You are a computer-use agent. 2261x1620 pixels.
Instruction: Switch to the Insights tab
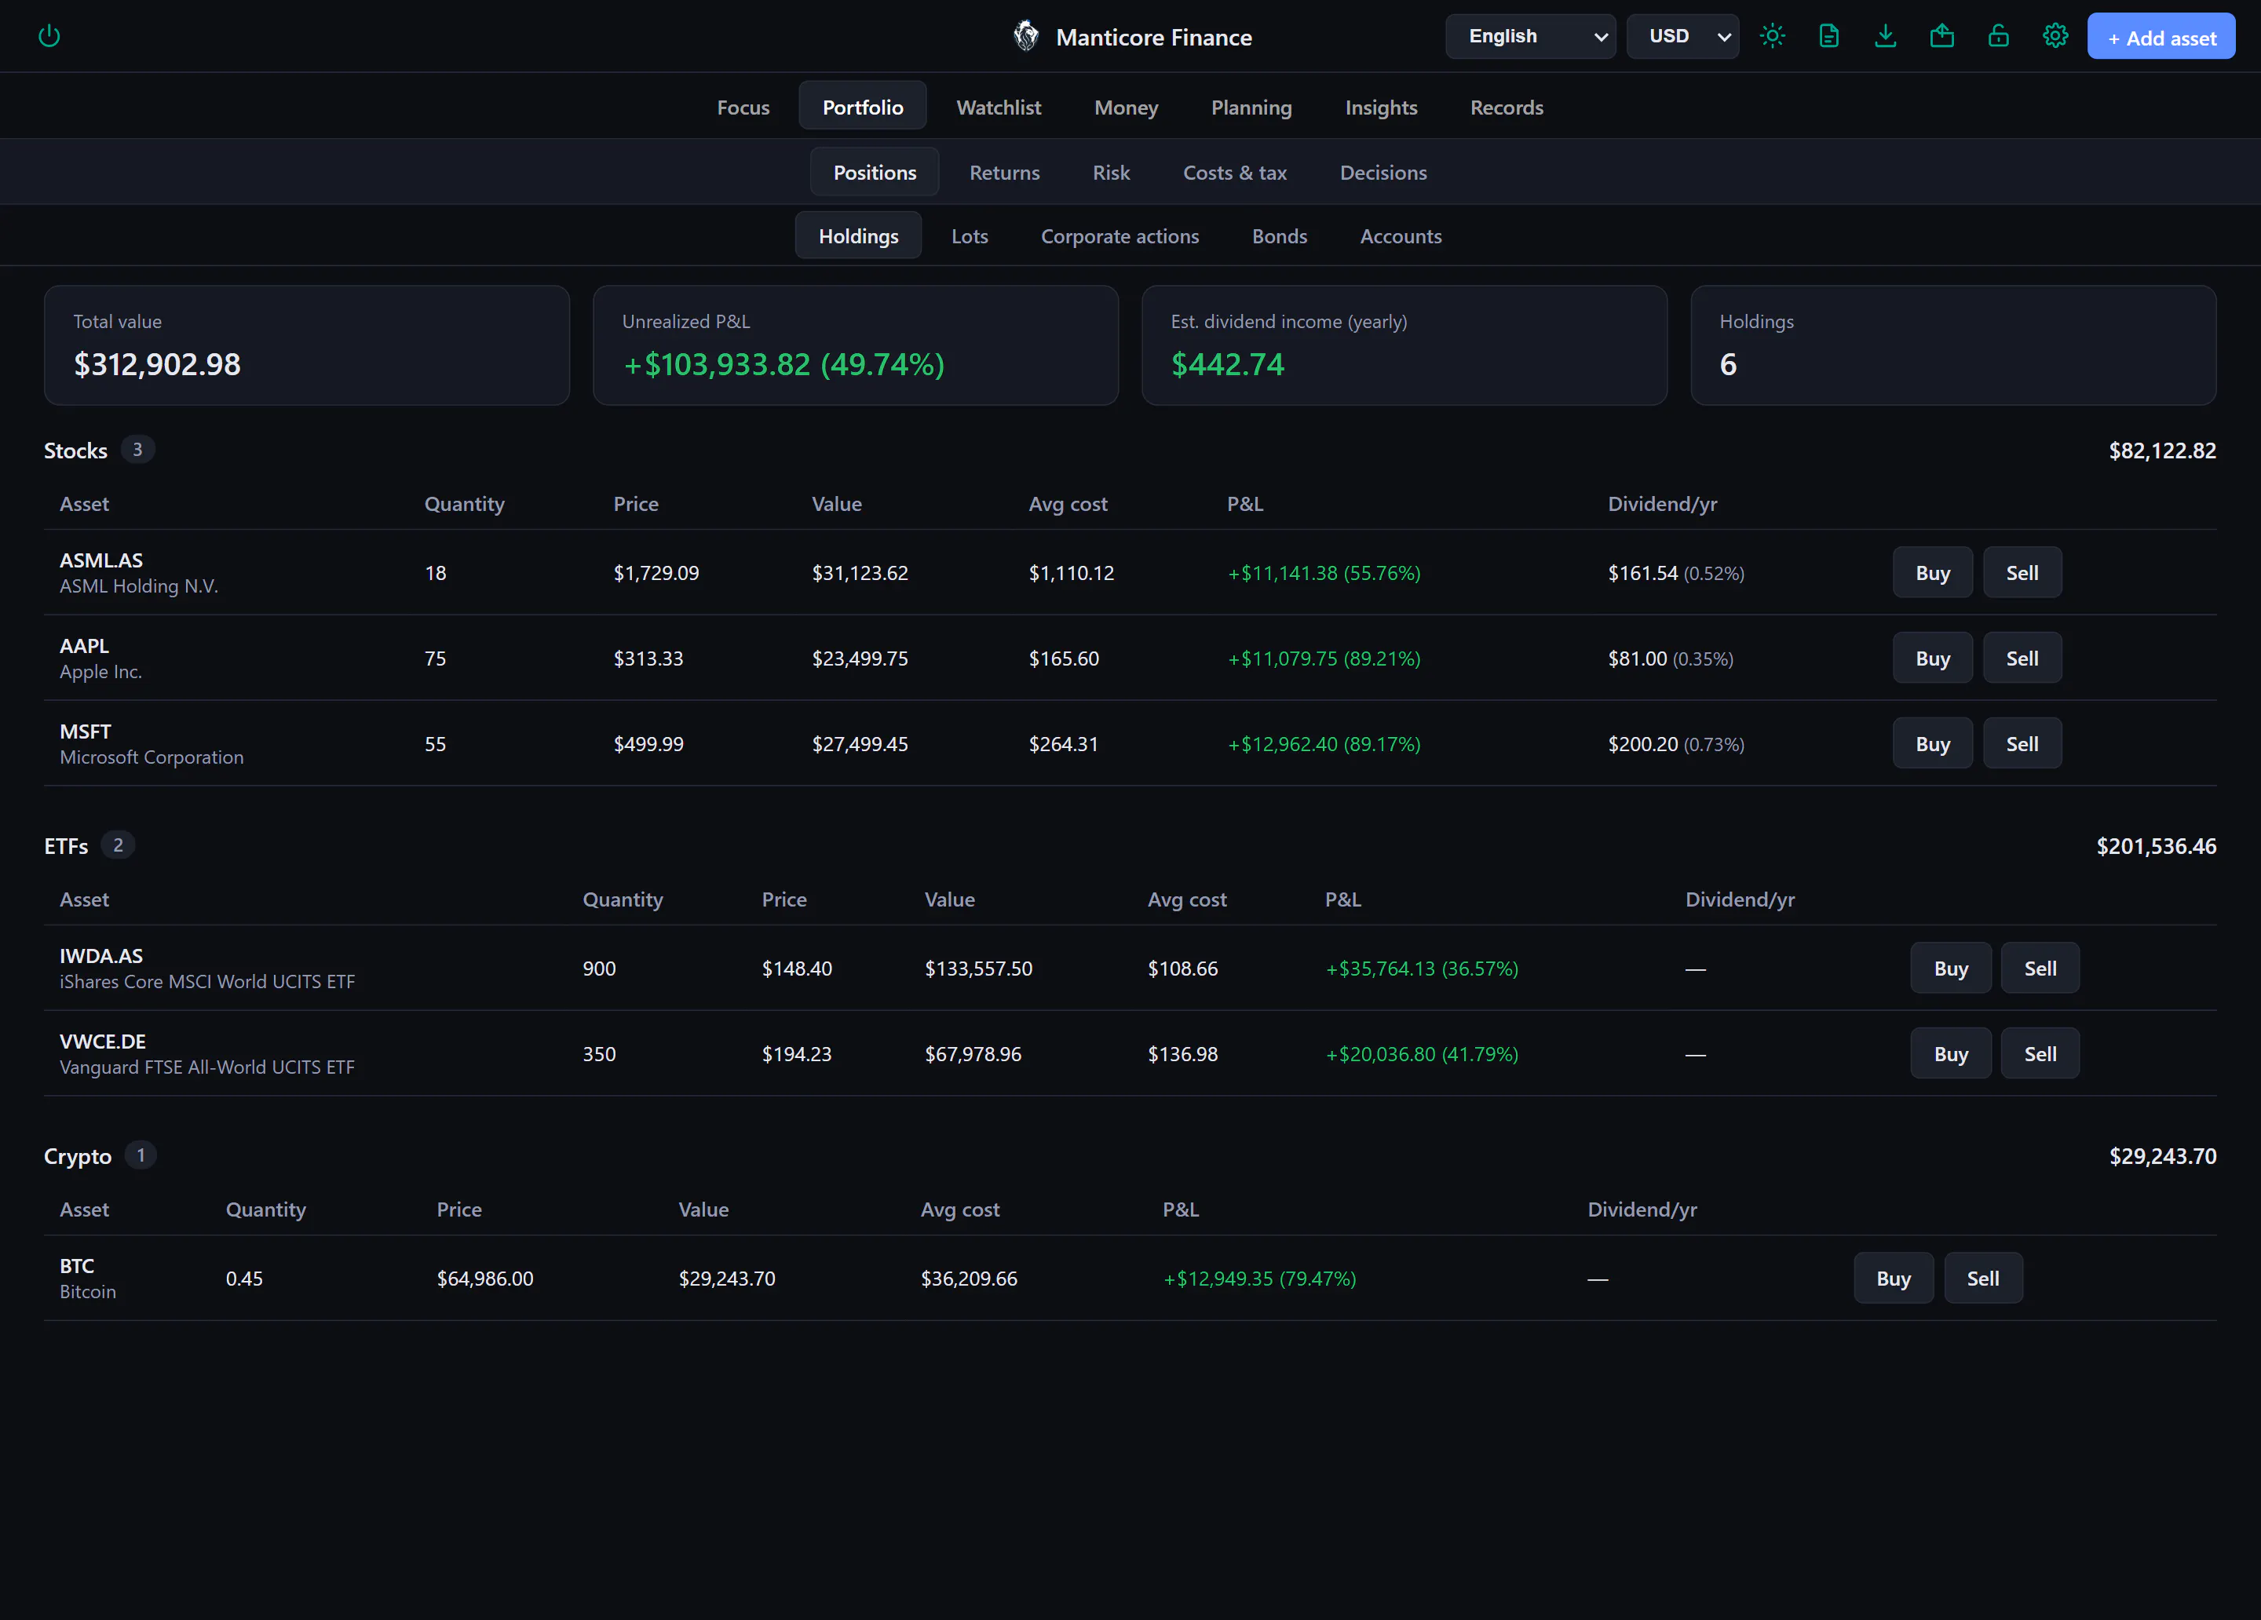click(x=1381, y=107)
